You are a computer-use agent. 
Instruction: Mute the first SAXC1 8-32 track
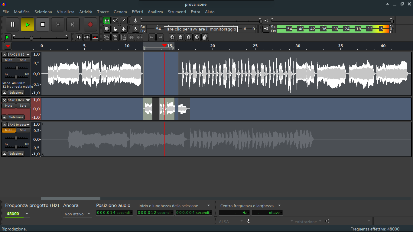click(x=9, y=60)
